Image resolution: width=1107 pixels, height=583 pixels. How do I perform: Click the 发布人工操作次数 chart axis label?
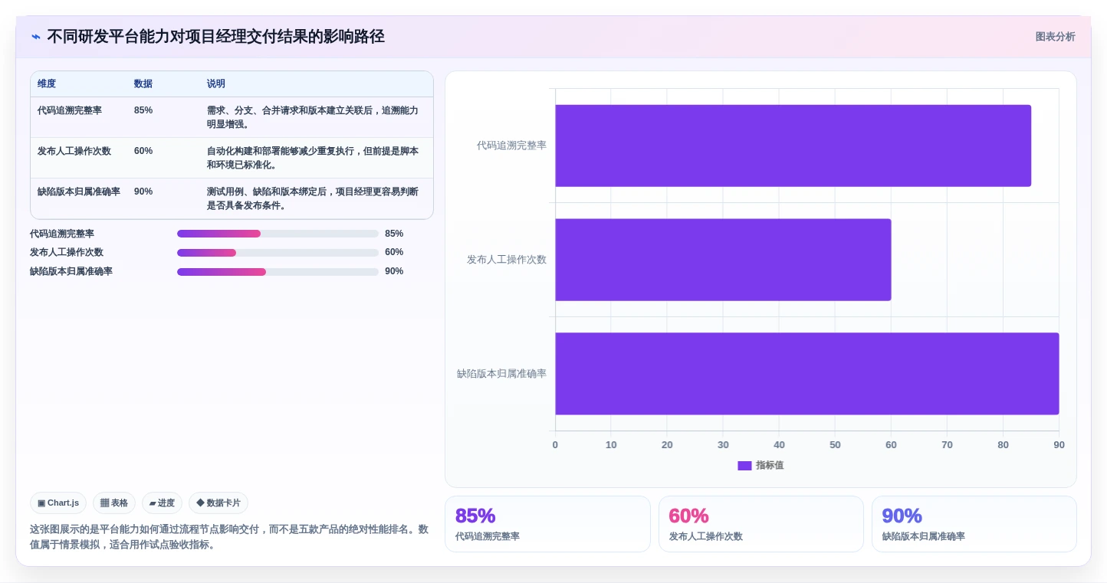pyautogui.click(x=507, y=260)
